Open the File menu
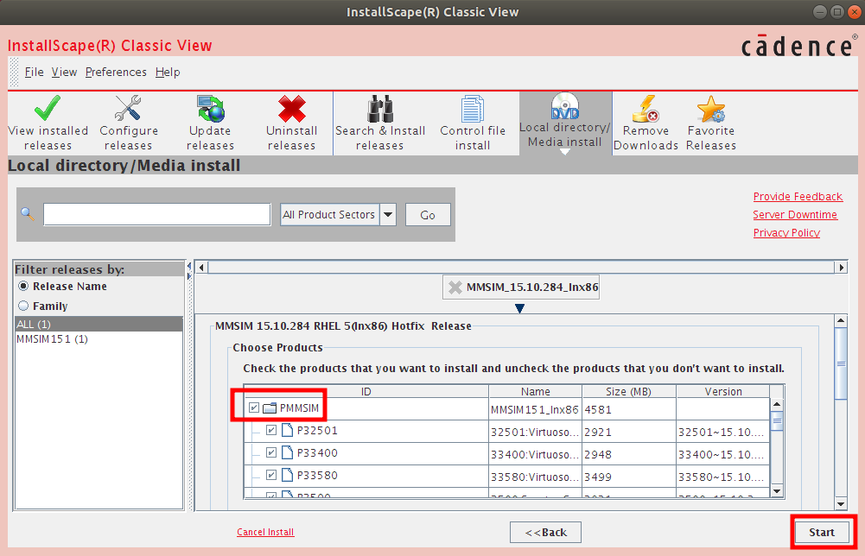Screen dimensions: 865x556 coord(34,73)
